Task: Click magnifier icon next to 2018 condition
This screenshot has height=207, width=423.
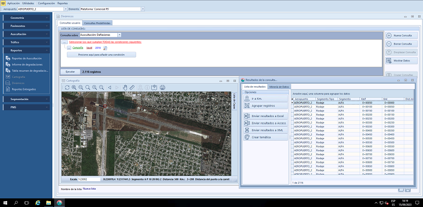Action: (105, 48)
